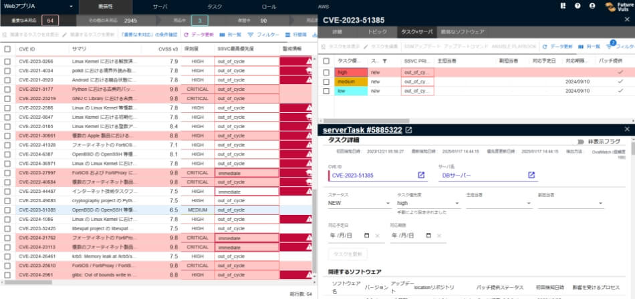Click the warning icon for CVE-2023-0266
Viewport: 635px width, 299px height.
(308, 61)
